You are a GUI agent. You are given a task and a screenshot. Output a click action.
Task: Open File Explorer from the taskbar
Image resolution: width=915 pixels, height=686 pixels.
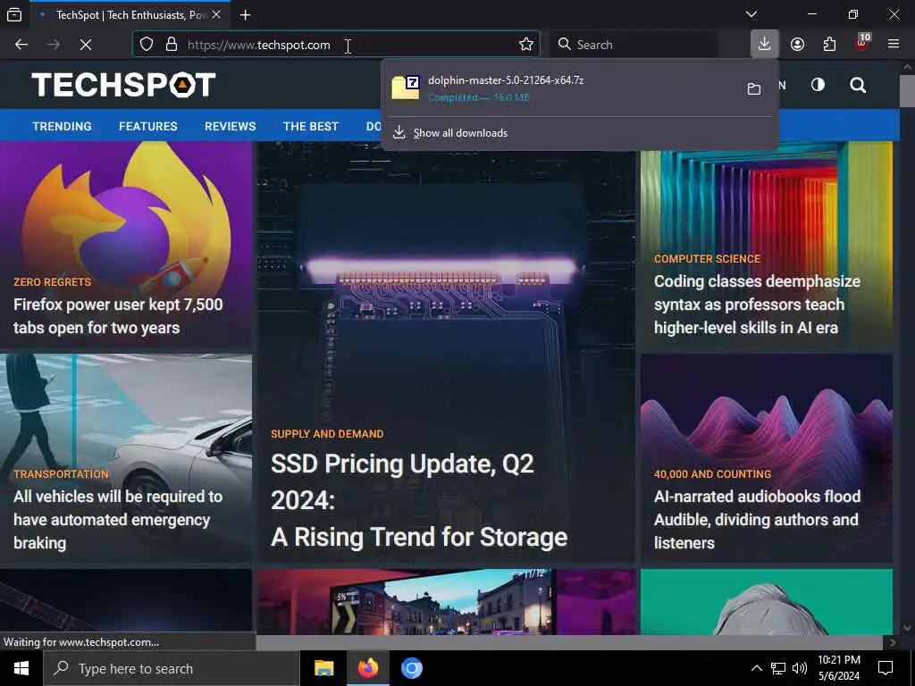tap(323, 668)
